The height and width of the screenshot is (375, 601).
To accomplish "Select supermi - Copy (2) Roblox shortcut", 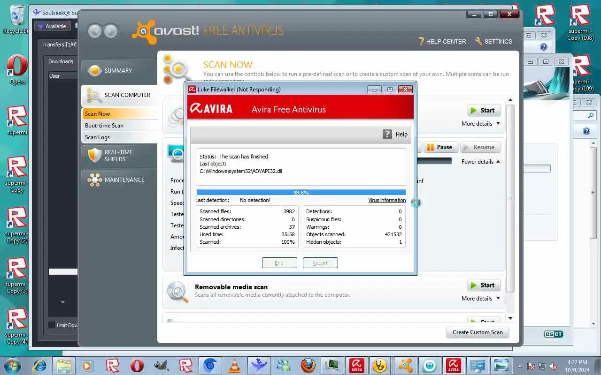I will point(17,225).
